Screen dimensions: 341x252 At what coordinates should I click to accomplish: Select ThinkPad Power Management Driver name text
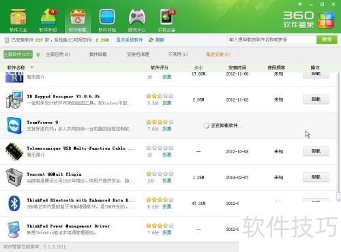(x=68, y=226)
